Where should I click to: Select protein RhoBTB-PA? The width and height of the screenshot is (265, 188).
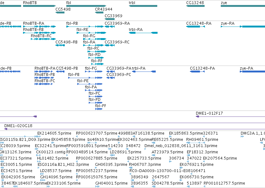click(44, 72)
